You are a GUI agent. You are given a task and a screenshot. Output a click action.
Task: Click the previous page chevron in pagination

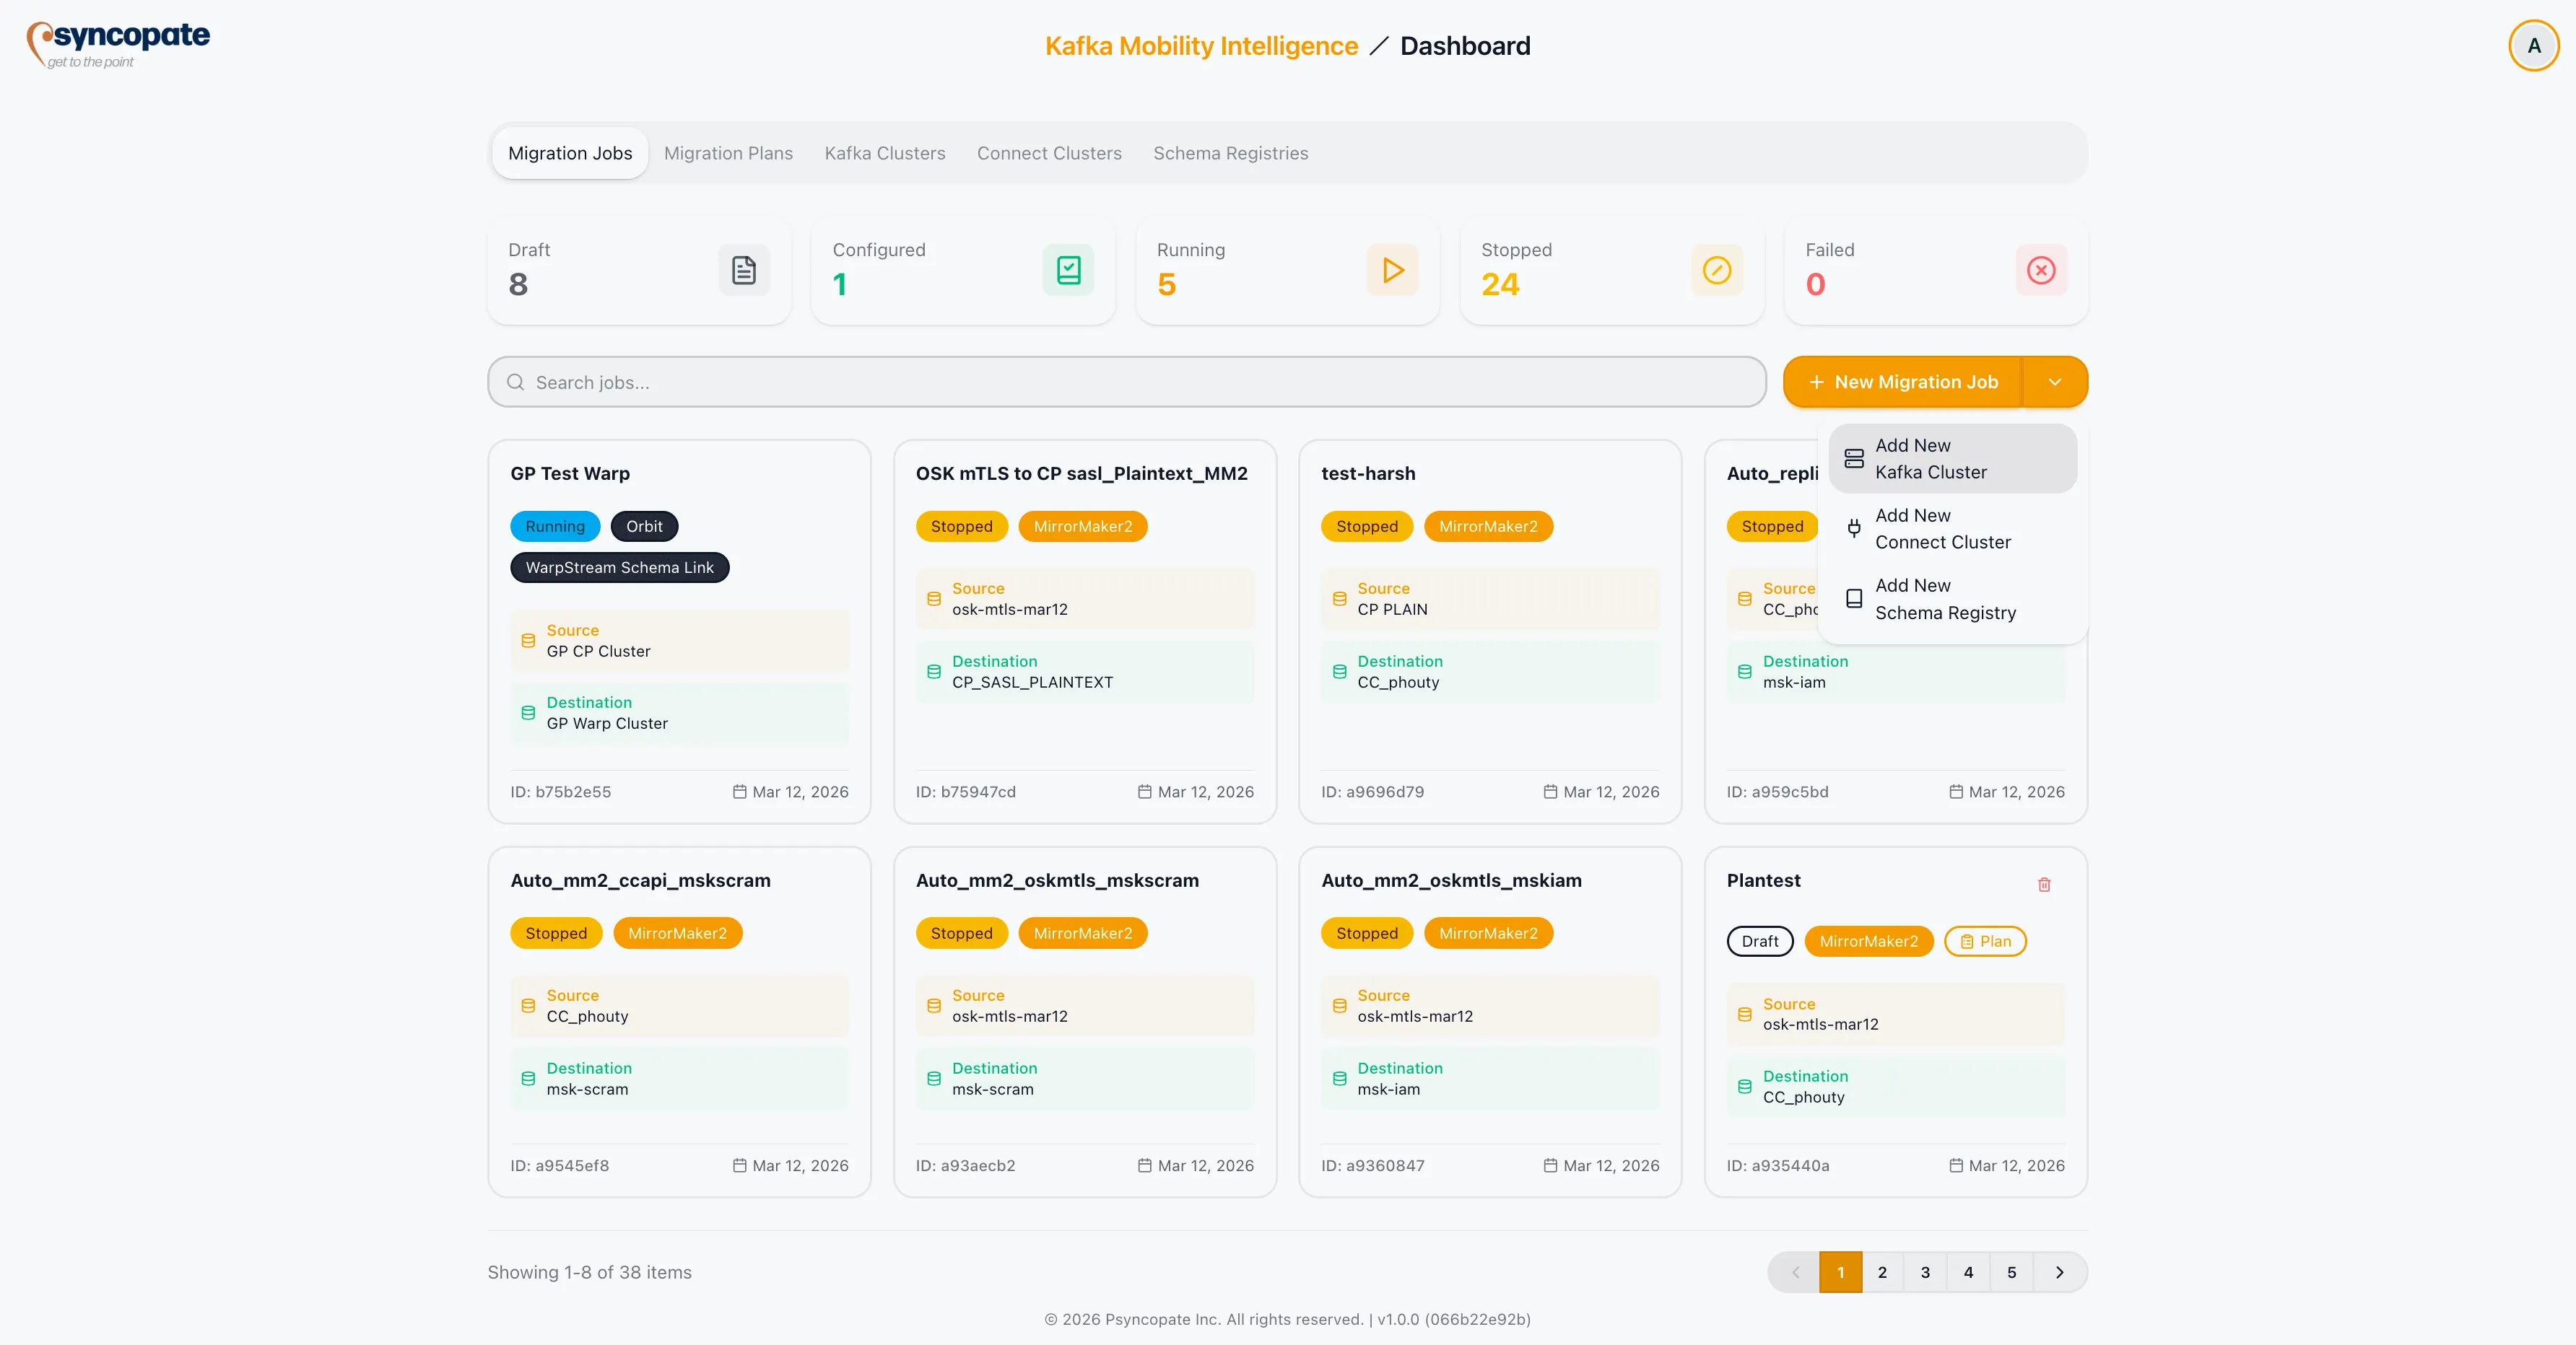click(1796, 1272)
